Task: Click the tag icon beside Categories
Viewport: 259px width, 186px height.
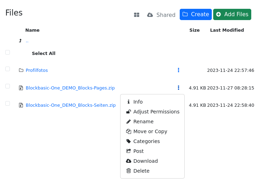Action: click(129, 141)
